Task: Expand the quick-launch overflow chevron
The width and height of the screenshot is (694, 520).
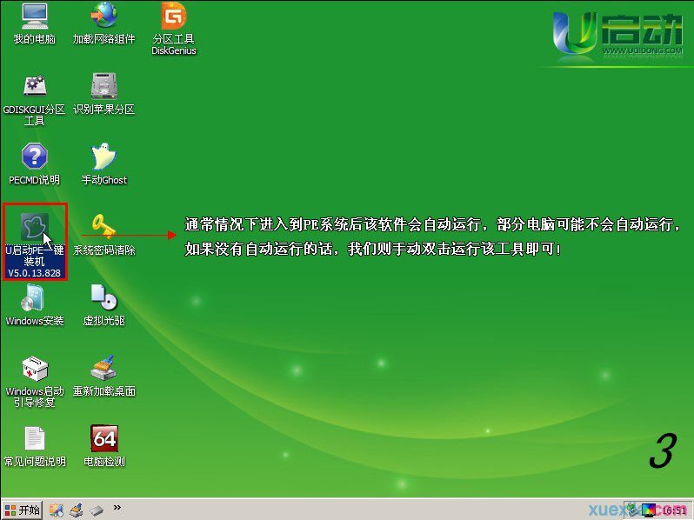Action: pyautogui.click(x=117, y=508)
